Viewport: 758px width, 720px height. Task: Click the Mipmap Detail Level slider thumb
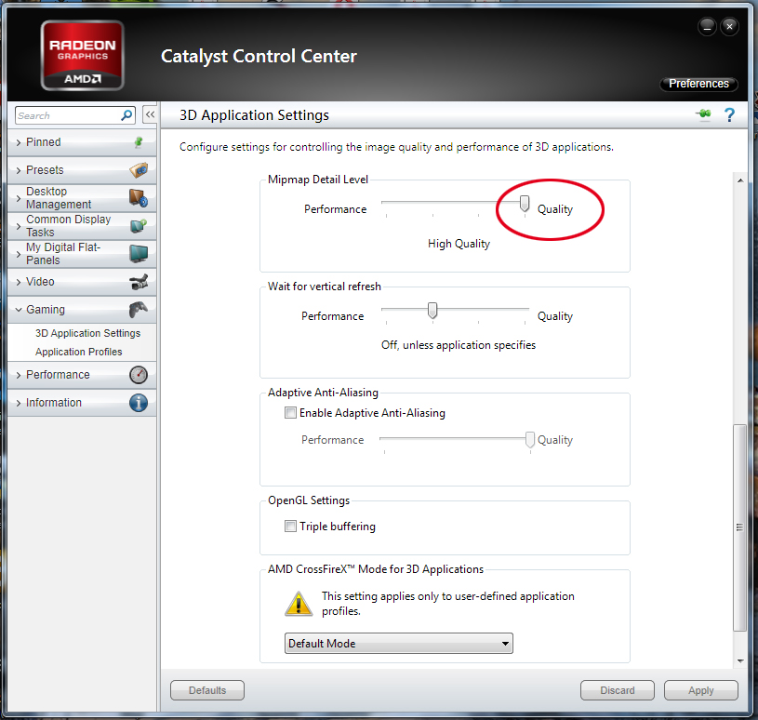(x=525, y=204)
